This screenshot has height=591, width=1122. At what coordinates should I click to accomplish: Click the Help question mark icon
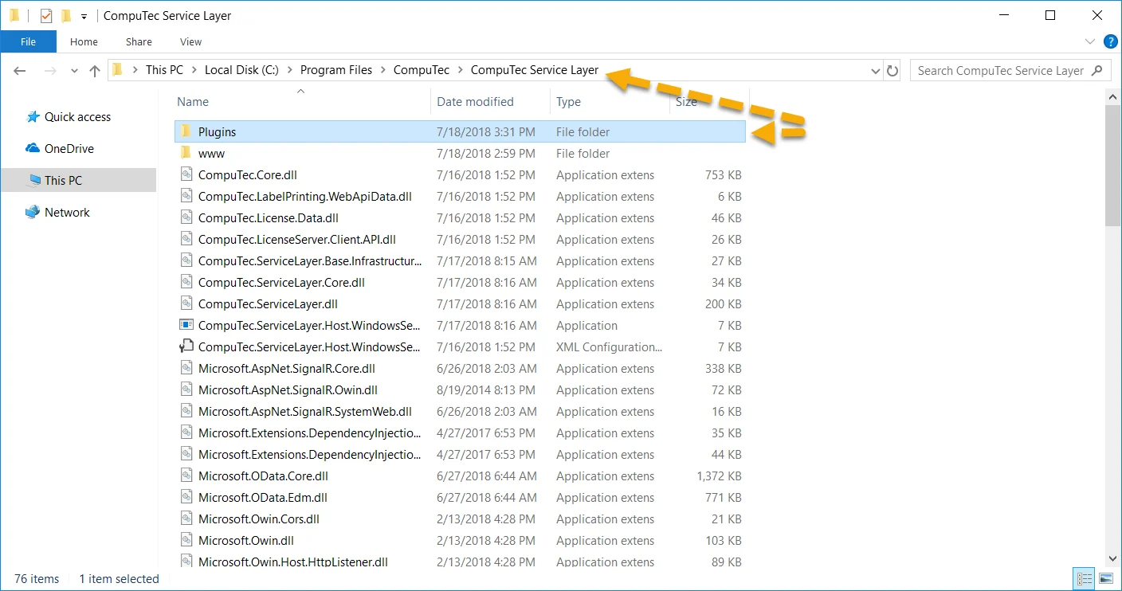click(1110, 41)
